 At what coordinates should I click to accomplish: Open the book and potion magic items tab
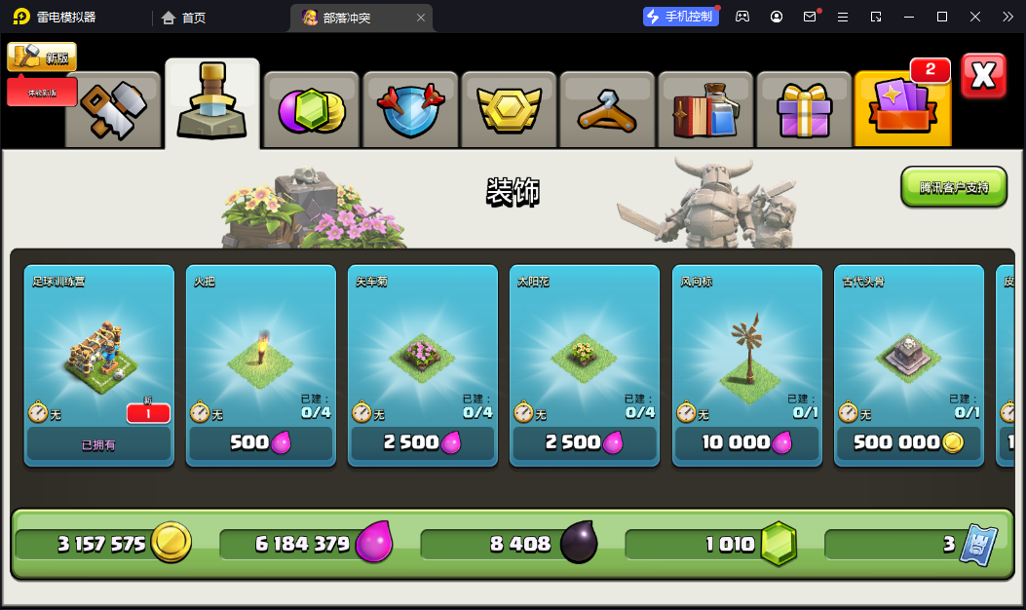coord(706,110)
